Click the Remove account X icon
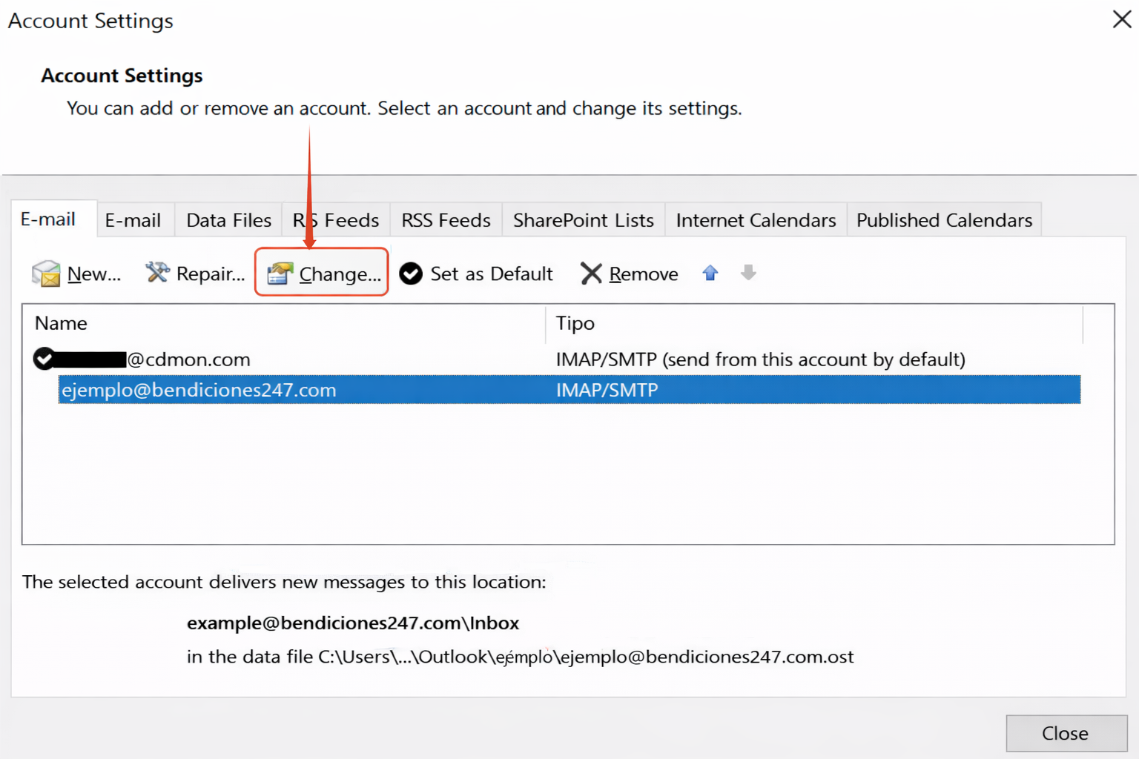Image resolution: width=1139 pixels, height=759 pixels. (591, 274)
